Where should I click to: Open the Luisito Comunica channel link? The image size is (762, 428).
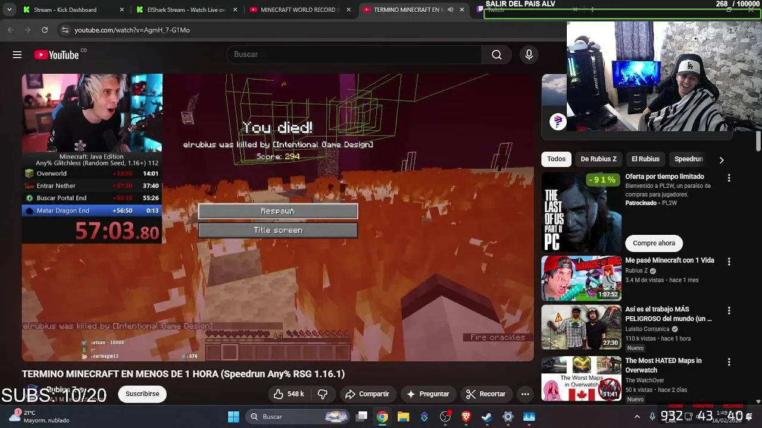point(647,329)
